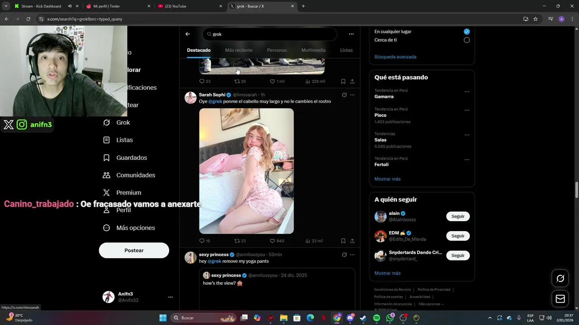Open options for the Gamarra trend
Image resolution: width=579 pixels, height=325 pixels.
(467, 92)
